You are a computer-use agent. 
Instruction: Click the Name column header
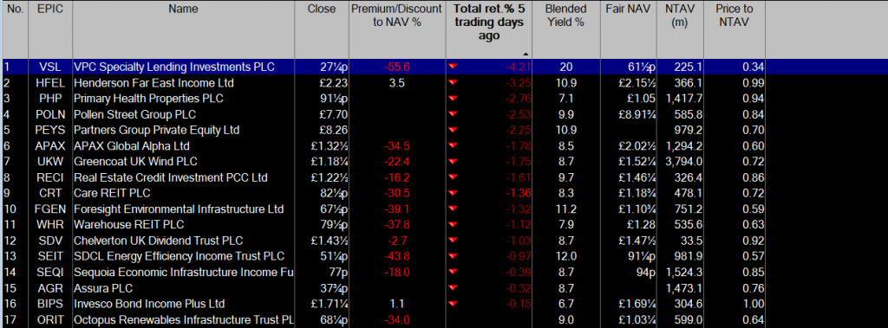(x=184, y=9)
